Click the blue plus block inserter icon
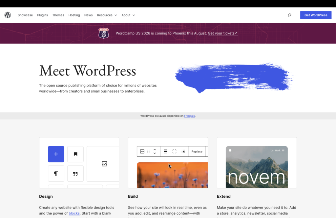 click(56, 154)
